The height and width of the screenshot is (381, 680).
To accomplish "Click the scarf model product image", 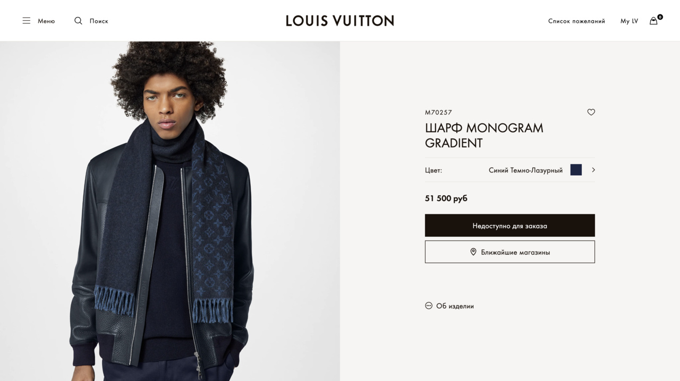I will coord(170,211).
